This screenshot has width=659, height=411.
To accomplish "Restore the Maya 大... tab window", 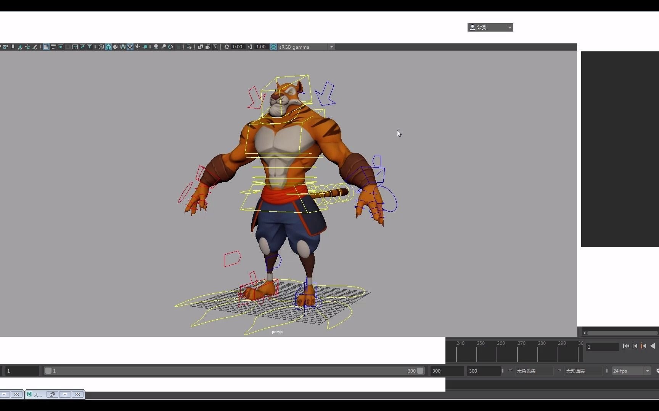I will [x=52, y=395].
